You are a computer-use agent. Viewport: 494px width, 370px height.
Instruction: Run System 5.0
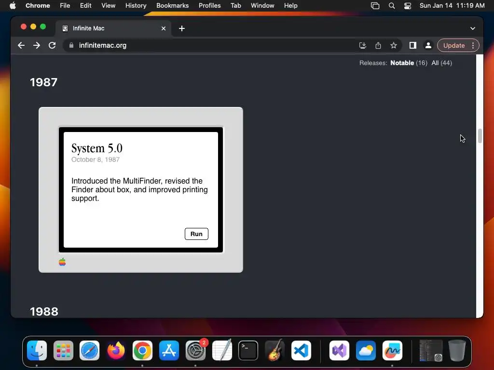point(196,234)
